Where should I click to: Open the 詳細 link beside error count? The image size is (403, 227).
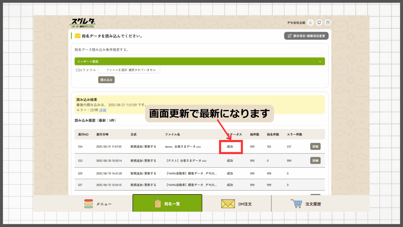103,110
